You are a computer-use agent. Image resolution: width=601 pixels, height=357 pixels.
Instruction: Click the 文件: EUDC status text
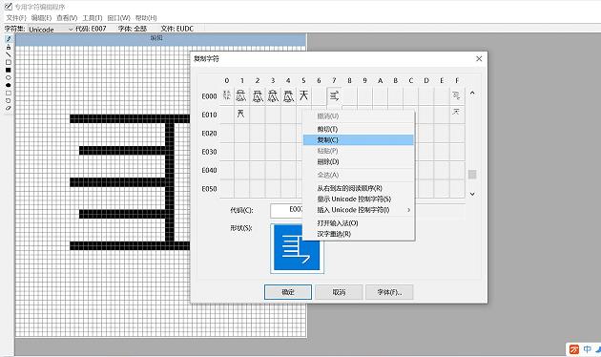pyautogui.click(x=177, y=29)
